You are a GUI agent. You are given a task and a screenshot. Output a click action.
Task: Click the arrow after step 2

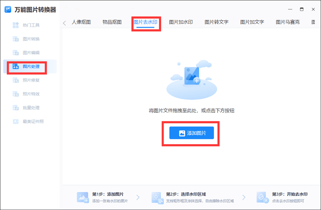tap(244, 197)
